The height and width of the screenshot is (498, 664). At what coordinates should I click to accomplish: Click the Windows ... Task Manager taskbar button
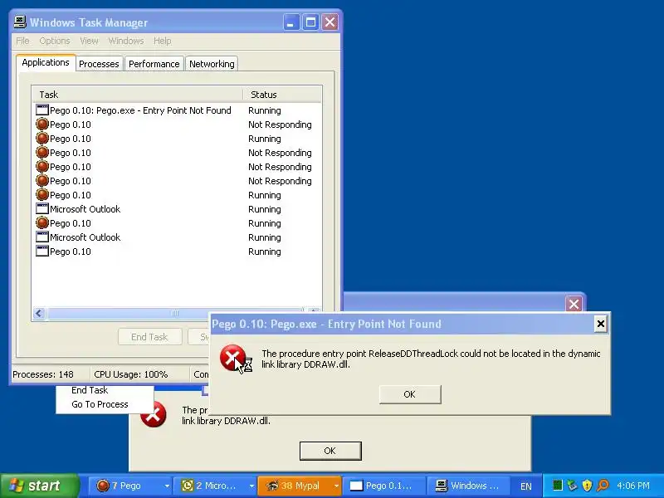point(468,486)
